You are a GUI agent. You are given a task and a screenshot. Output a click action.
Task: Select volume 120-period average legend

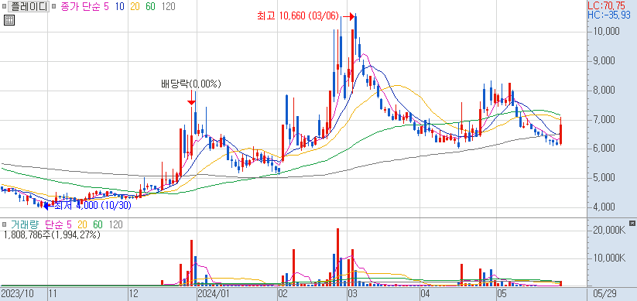pos(116,224)
